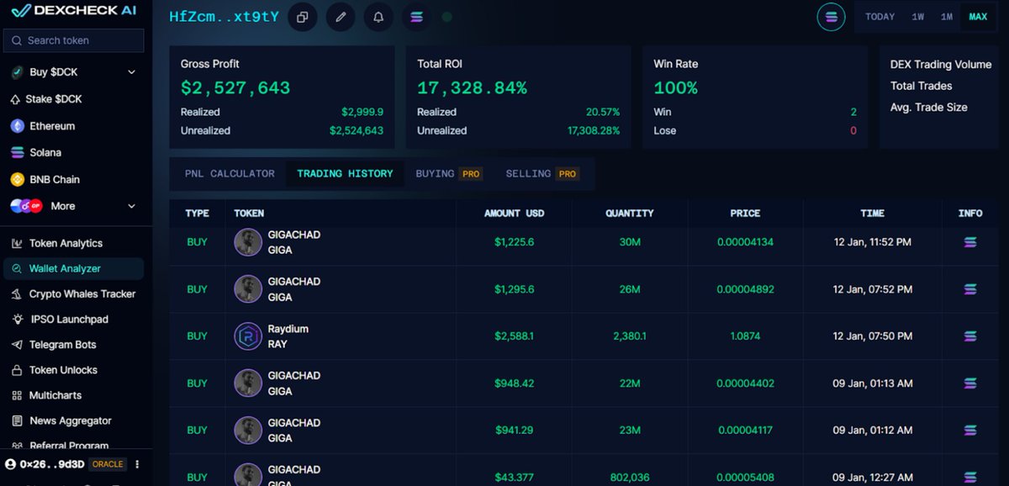Select the circled Solana network icon at top right
This screenshot has width=1009, height=486.
[831, 17]
